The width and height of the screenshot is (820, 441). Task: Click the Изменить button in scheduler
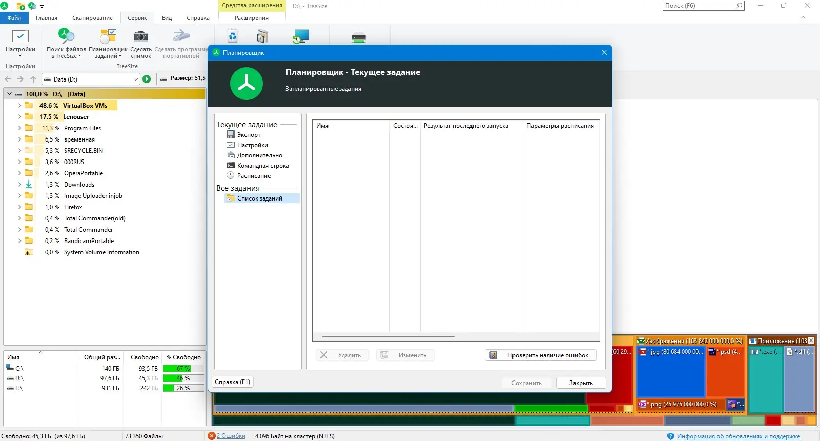coord(405,355)
